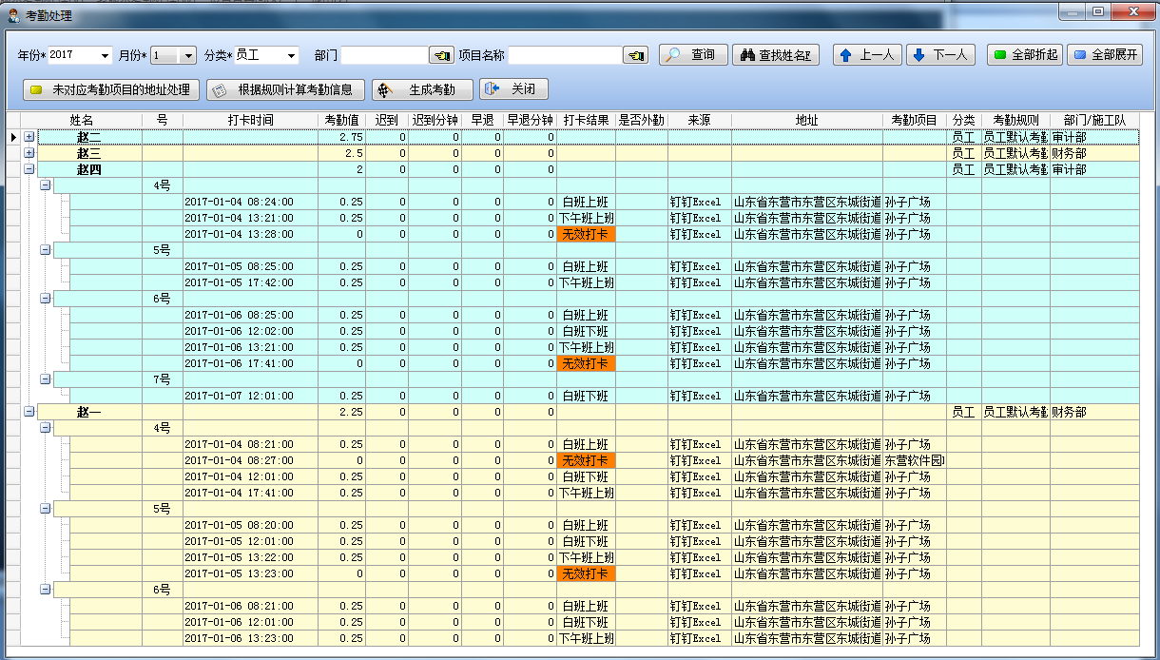Viewport: 1160px width, 660px height.
Task: Go to next person with 下一人
Action: click(940, 55)
